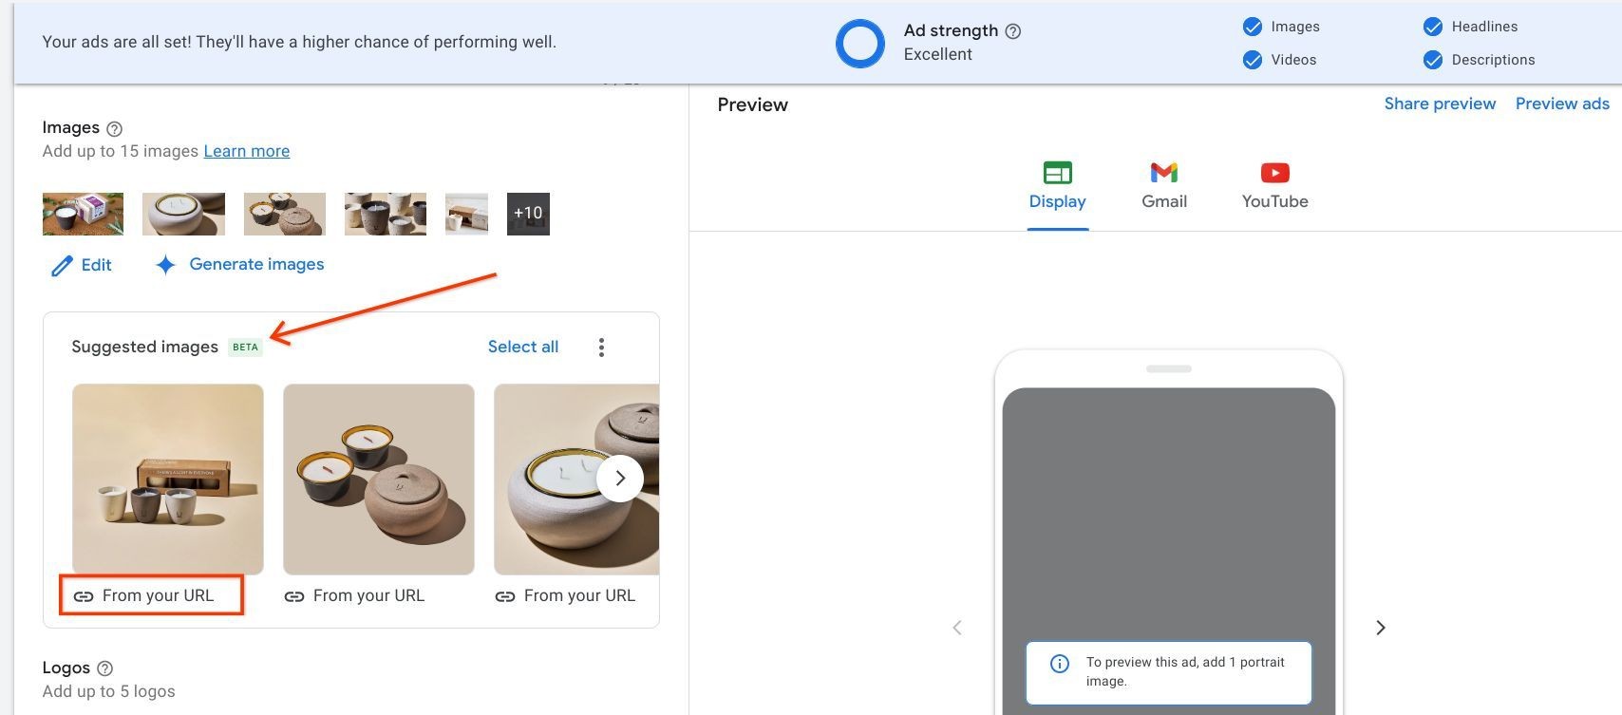Click the Logos help question mark icon
The height and width of the screenshot is (715, 1622).
pos(105,668)
